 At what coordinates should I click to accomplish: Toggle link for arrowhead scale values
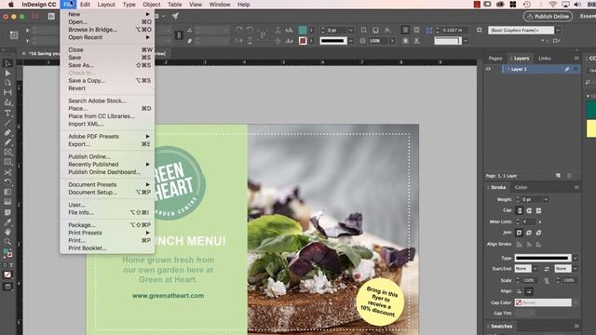point(547,280)
